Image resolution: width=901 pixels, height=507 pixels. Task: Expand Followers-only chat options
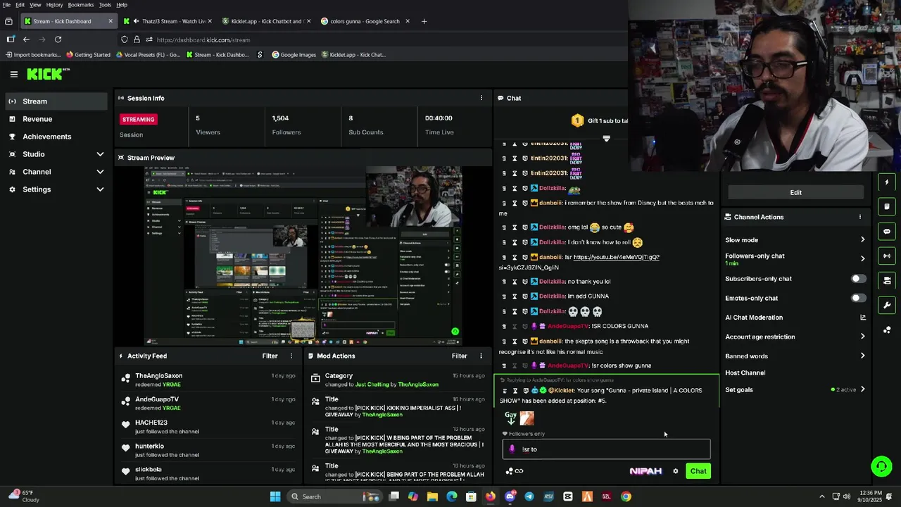862,259
